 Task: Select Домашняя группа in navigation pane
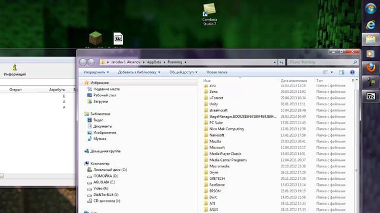pyautogui.click(x=105, y=151)
